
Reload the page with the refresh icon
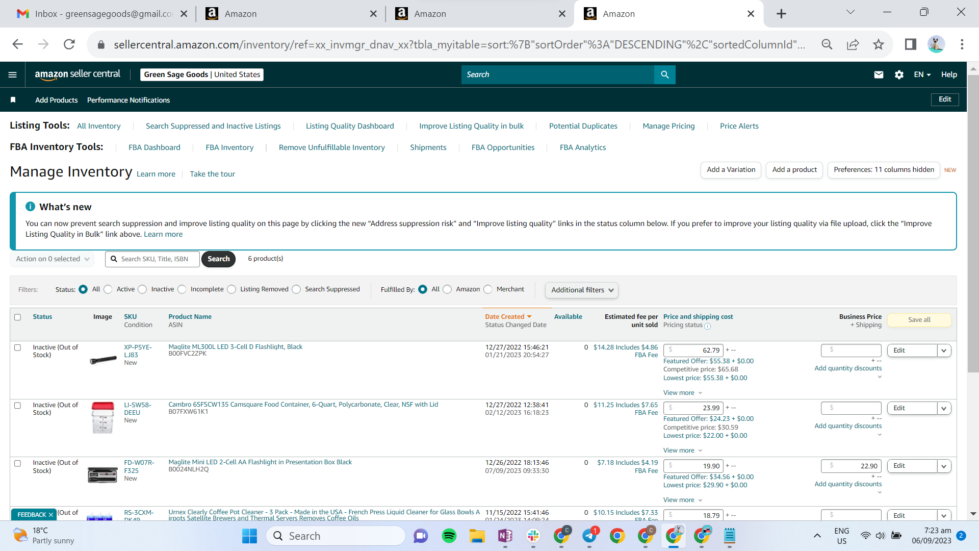[69, 44]
